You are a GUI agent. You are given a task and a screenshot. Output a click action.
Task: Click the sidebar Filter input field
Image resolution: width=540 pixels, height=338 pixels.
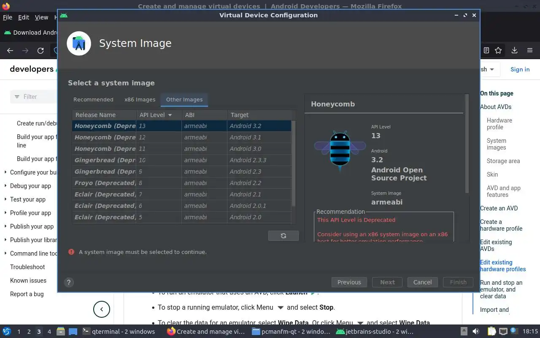(34, 97)
